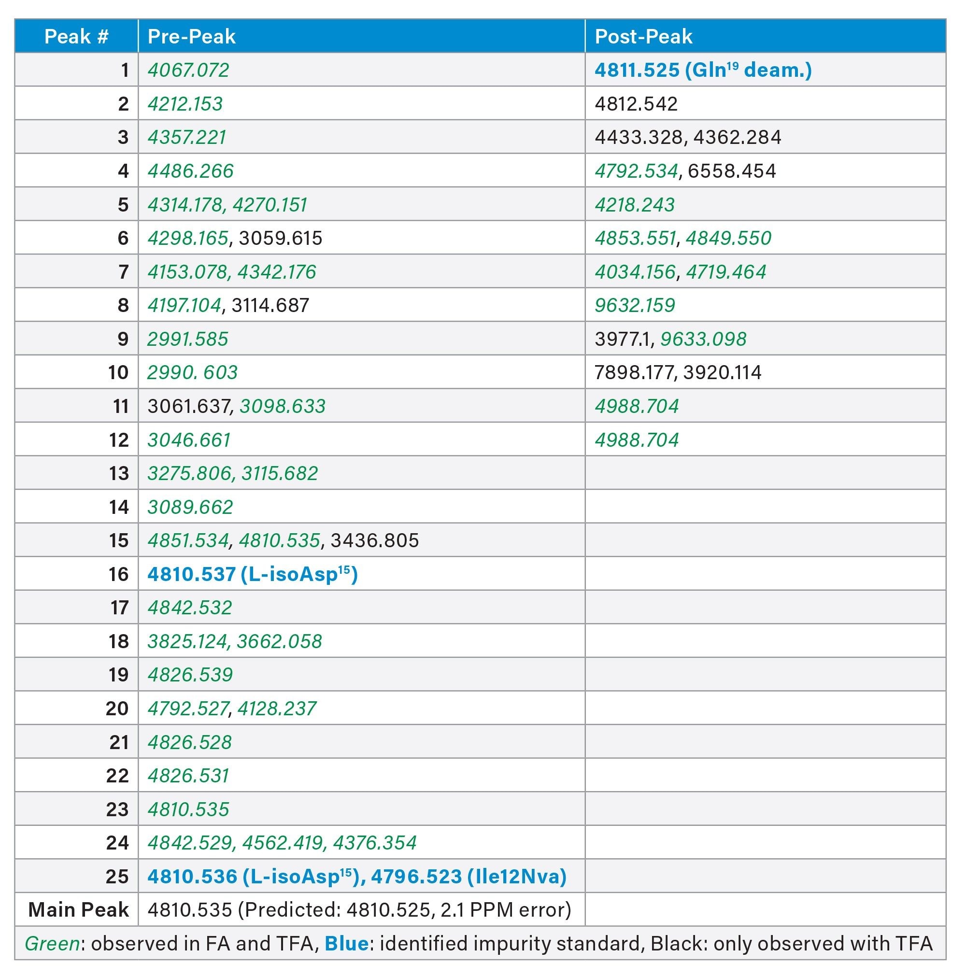Viewport: 966px width, 978px height.
Task: Click the 4810.537 (L-isoAsp15) entry
Action: point(253,574)
